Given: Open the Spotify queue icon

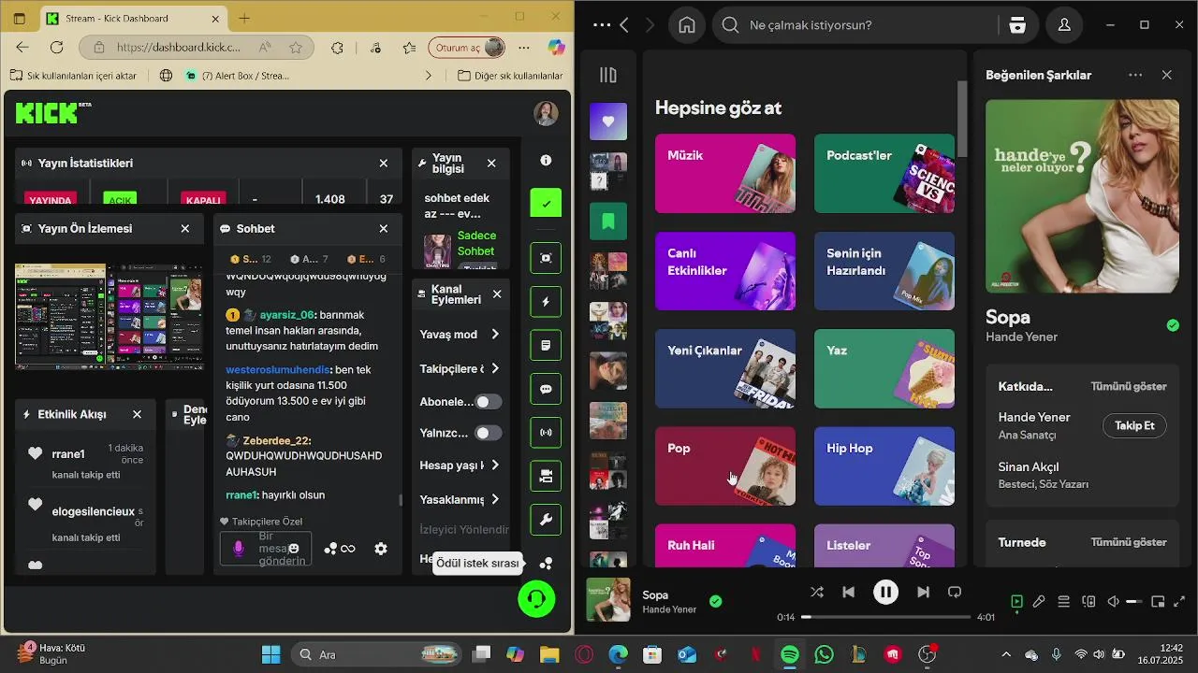Looking at the screenshot, I should pos(1064,602).
